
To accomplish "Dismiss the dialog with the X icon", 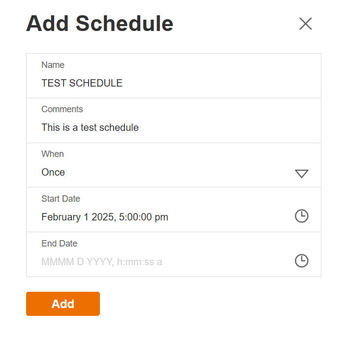I will point(306,24).
